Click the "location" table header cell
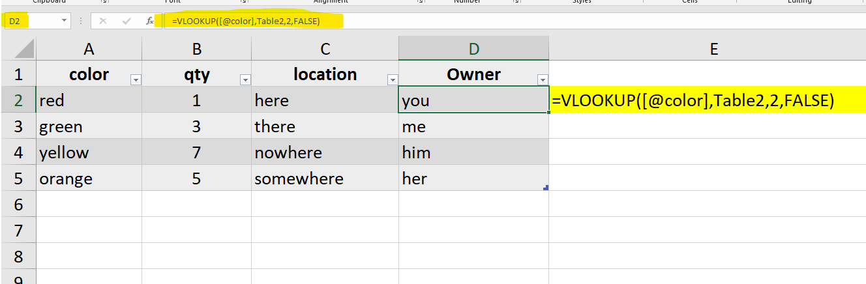This screenshot has width=866, height=284. [x=325, y=74]
